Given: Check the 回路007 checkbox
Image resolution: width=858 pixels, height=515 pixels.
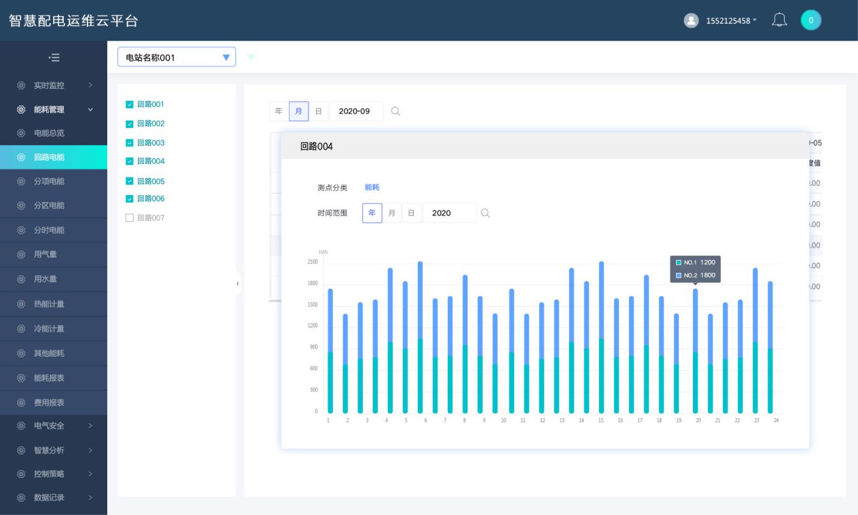Looking at the screenshot, I should point(129,218).
